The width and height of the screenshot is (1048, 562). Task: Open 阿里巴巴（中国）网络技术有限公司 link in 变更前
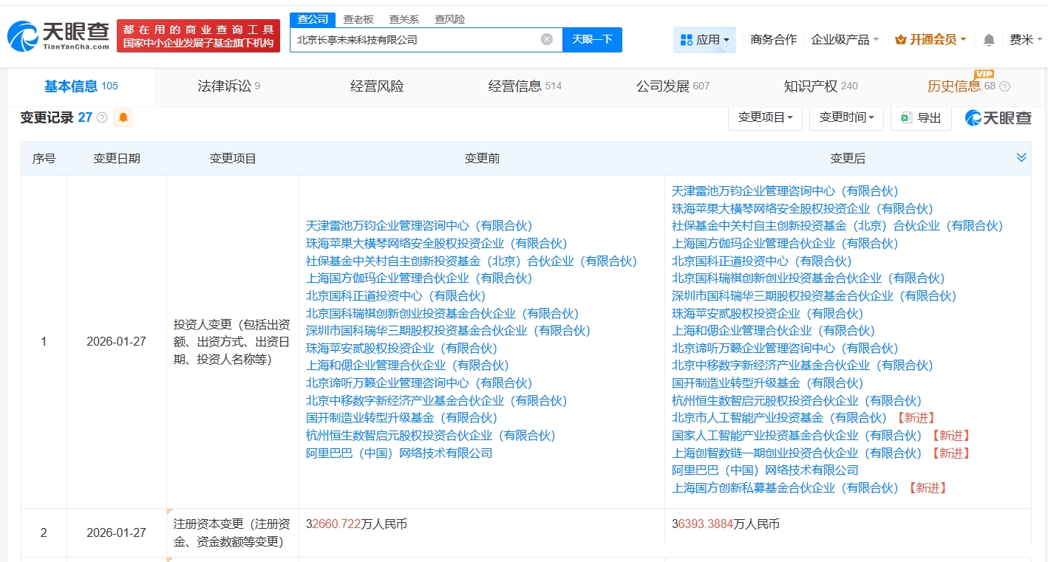click(399, 453)
